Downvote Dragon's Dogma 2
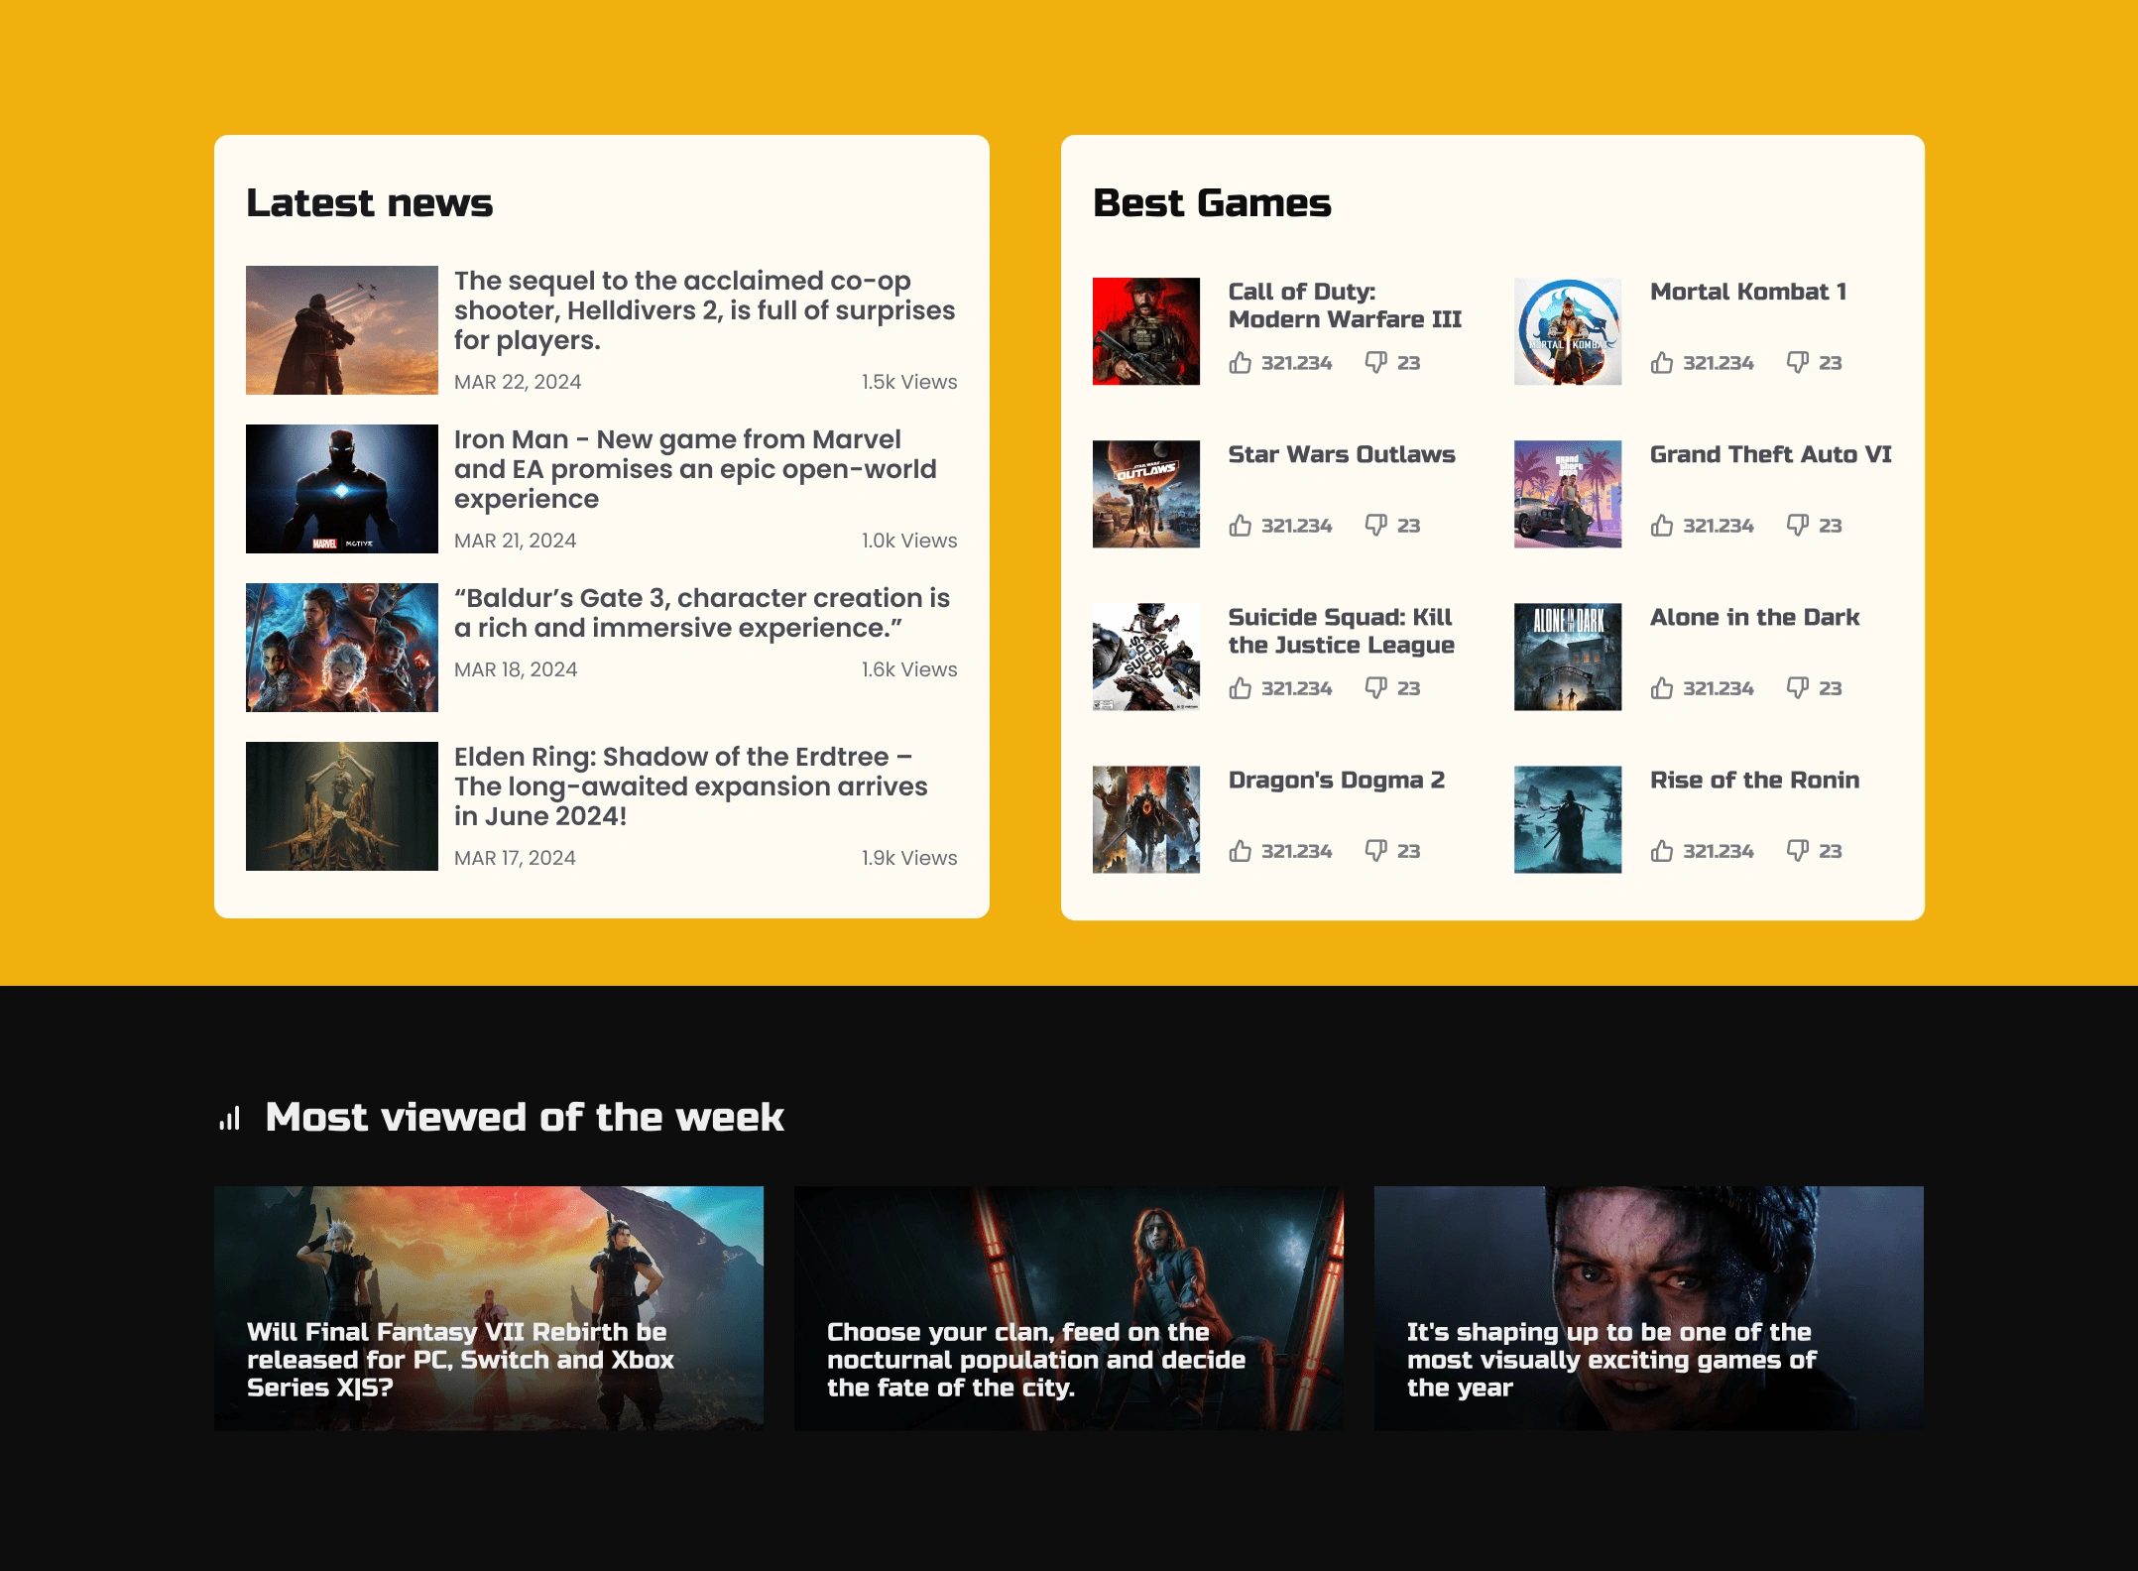 1375,851
